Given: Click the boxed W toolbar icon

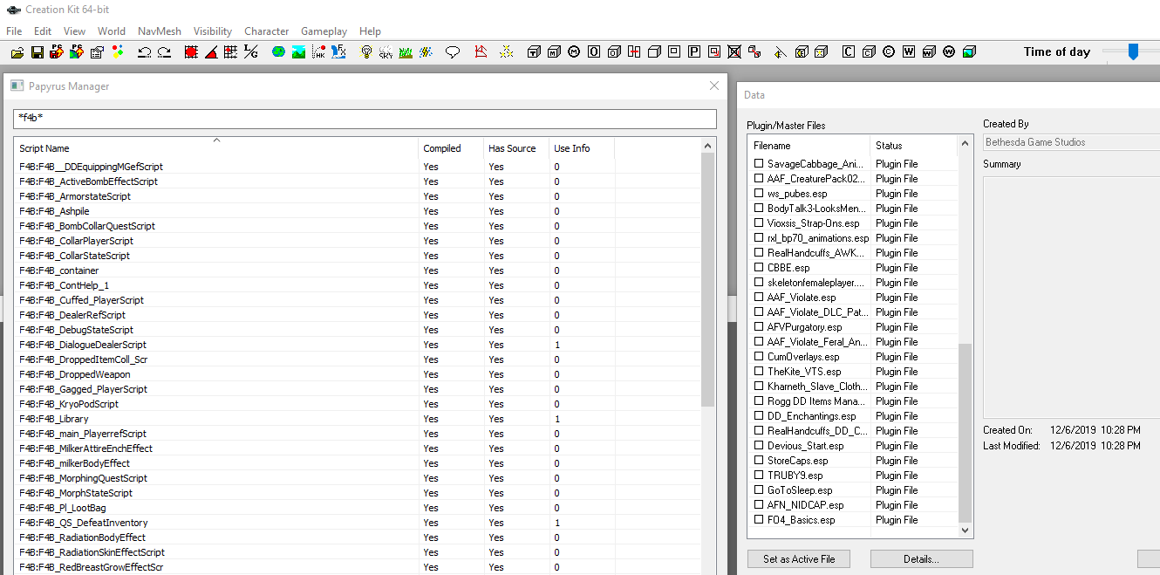Looking at the screenshot, I should click(x=908, y=52).
